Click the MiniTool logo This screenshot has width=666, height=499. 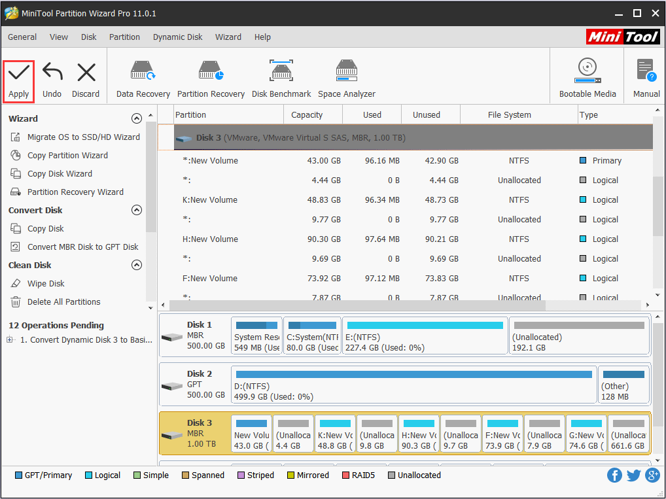pyautogui.click(x=623, y=37)
